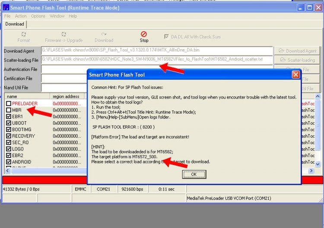Click the 921600 bps status entry

pos(132,189)
